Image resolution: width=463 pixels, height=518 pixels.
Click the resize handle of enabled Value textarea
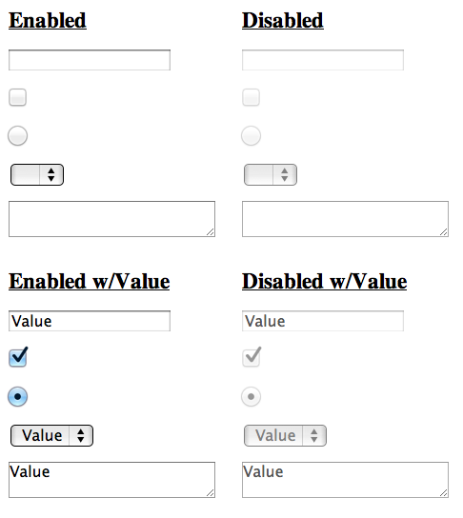(x=211, y=493)
